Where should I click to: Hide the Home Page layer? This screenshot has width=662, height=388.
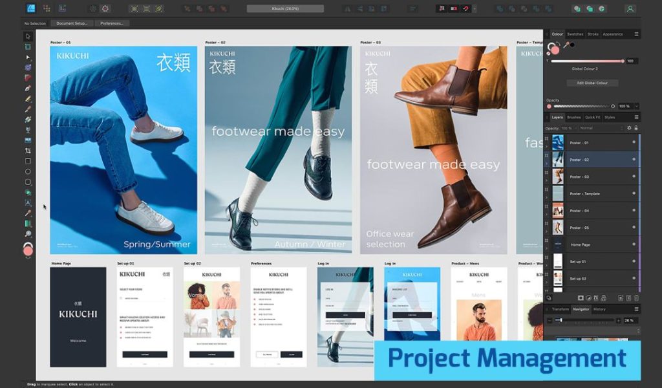pos(634,244)
